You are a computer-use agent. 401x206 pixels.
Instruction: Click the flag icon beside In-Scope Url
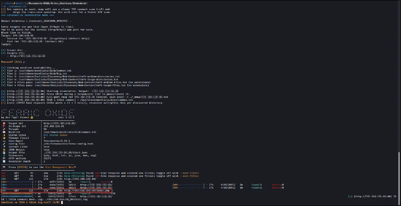[x=4, y=126]
